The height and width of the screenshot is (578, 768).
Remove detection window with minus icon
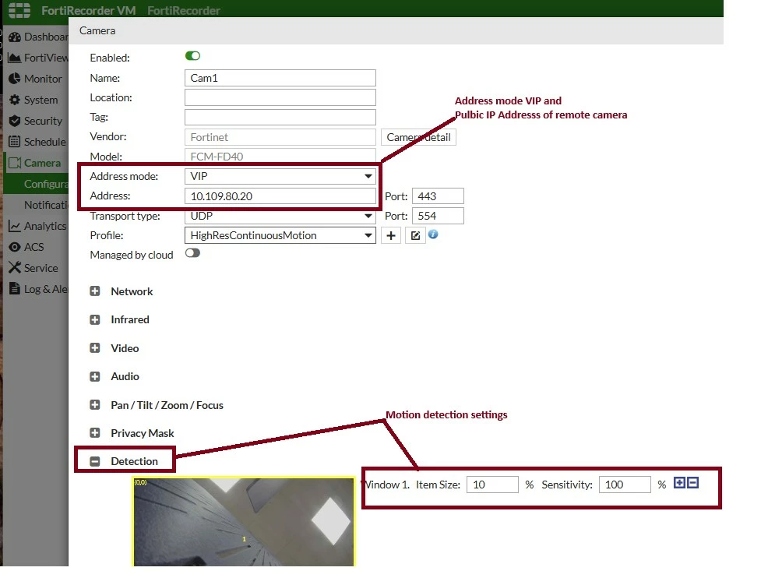pyautogui.click(x=692, y=483)
